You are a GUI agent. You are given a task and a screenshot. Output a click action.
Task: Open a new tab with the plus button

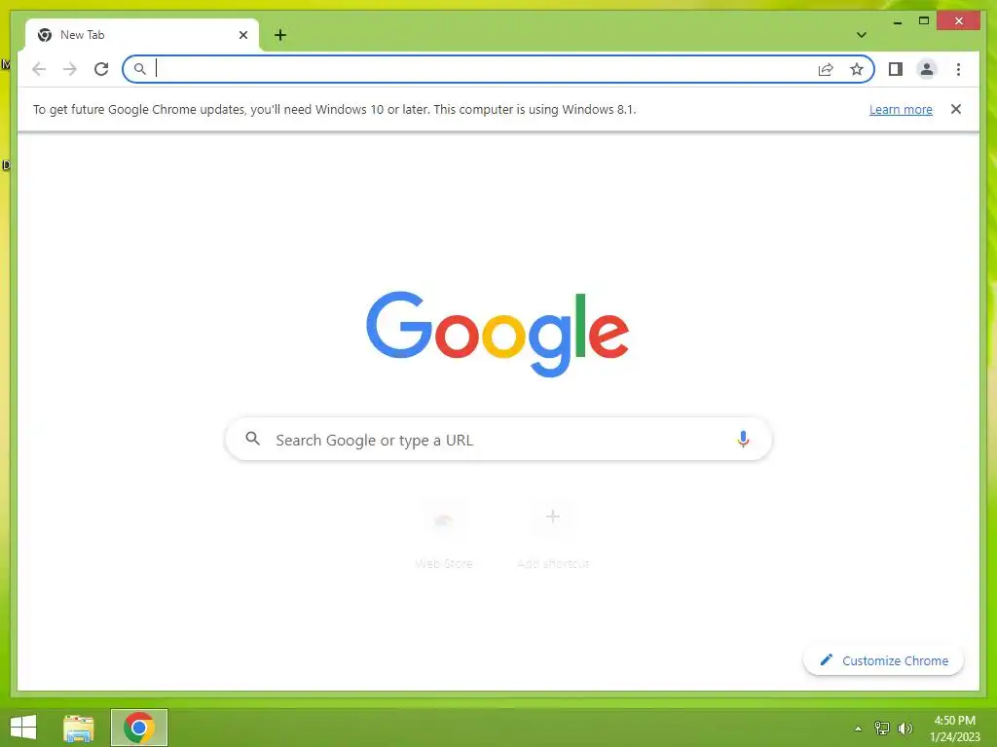tap(280, 35)
